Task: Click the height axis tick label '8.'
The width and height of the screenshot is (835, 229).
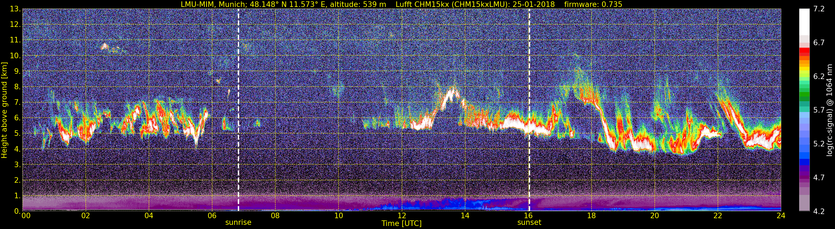Action: 17,86
